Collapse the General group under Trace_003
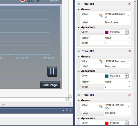 [x=79, y=100]
